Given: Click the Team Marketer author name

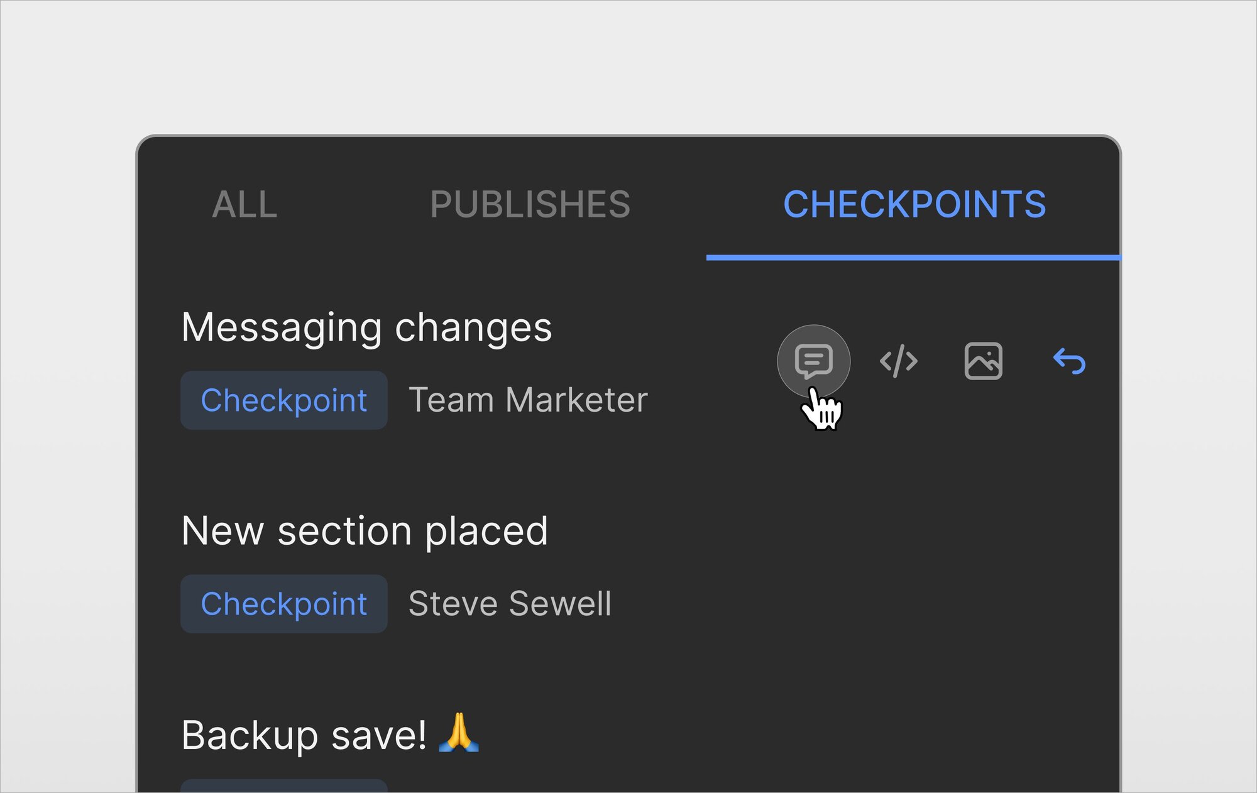Looking at the screenshot, I should coord(528,400).
